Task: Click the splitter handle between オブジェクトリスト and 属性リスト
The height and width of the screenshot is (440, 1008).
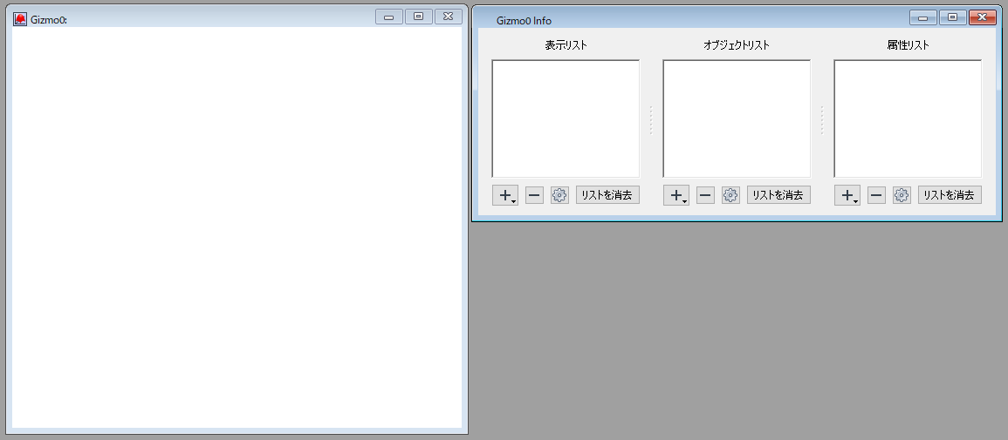Action: click(821, 120)
